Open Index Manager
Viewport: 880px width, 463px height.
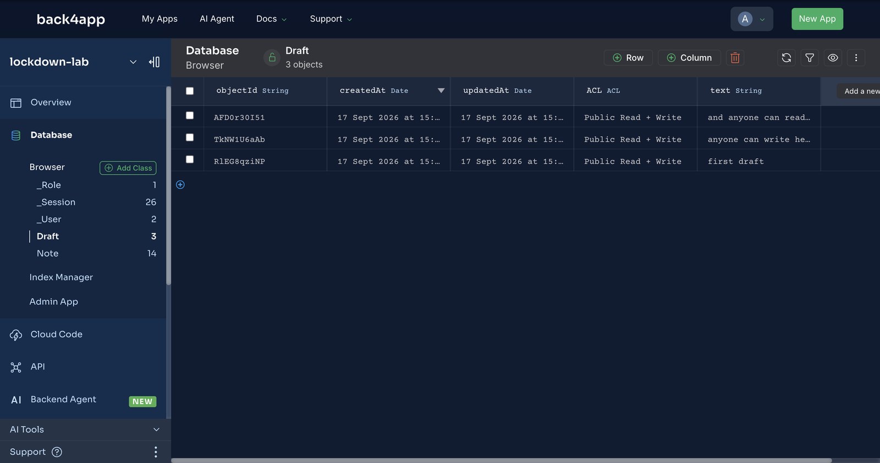coord(61,277)
